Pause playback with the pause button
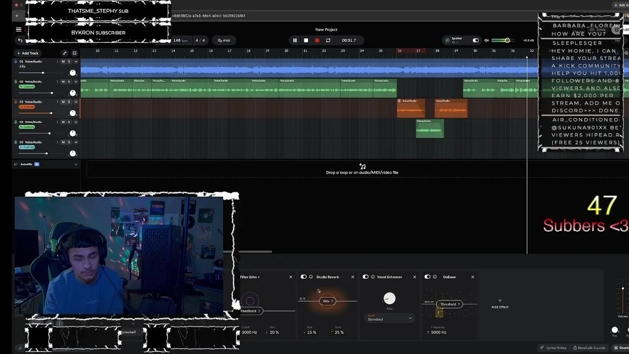Screen dimensions: 629x354 (295, 40)
